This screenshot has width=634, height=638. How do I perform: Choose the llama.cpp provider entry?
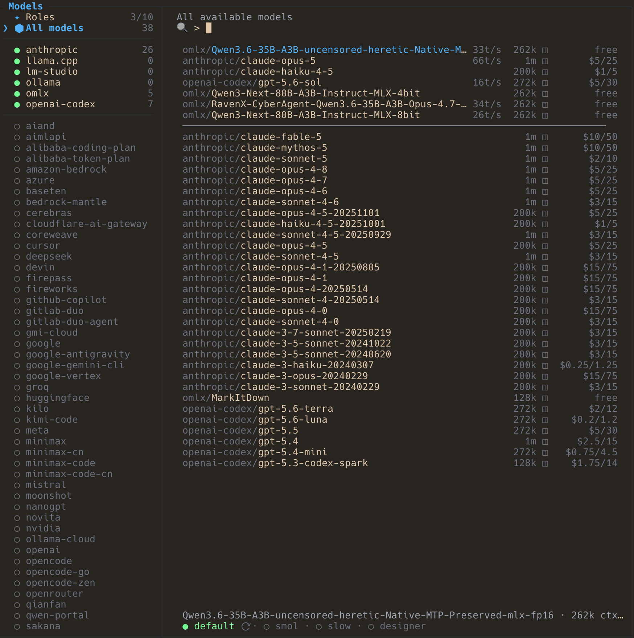[x=84, y=61]
